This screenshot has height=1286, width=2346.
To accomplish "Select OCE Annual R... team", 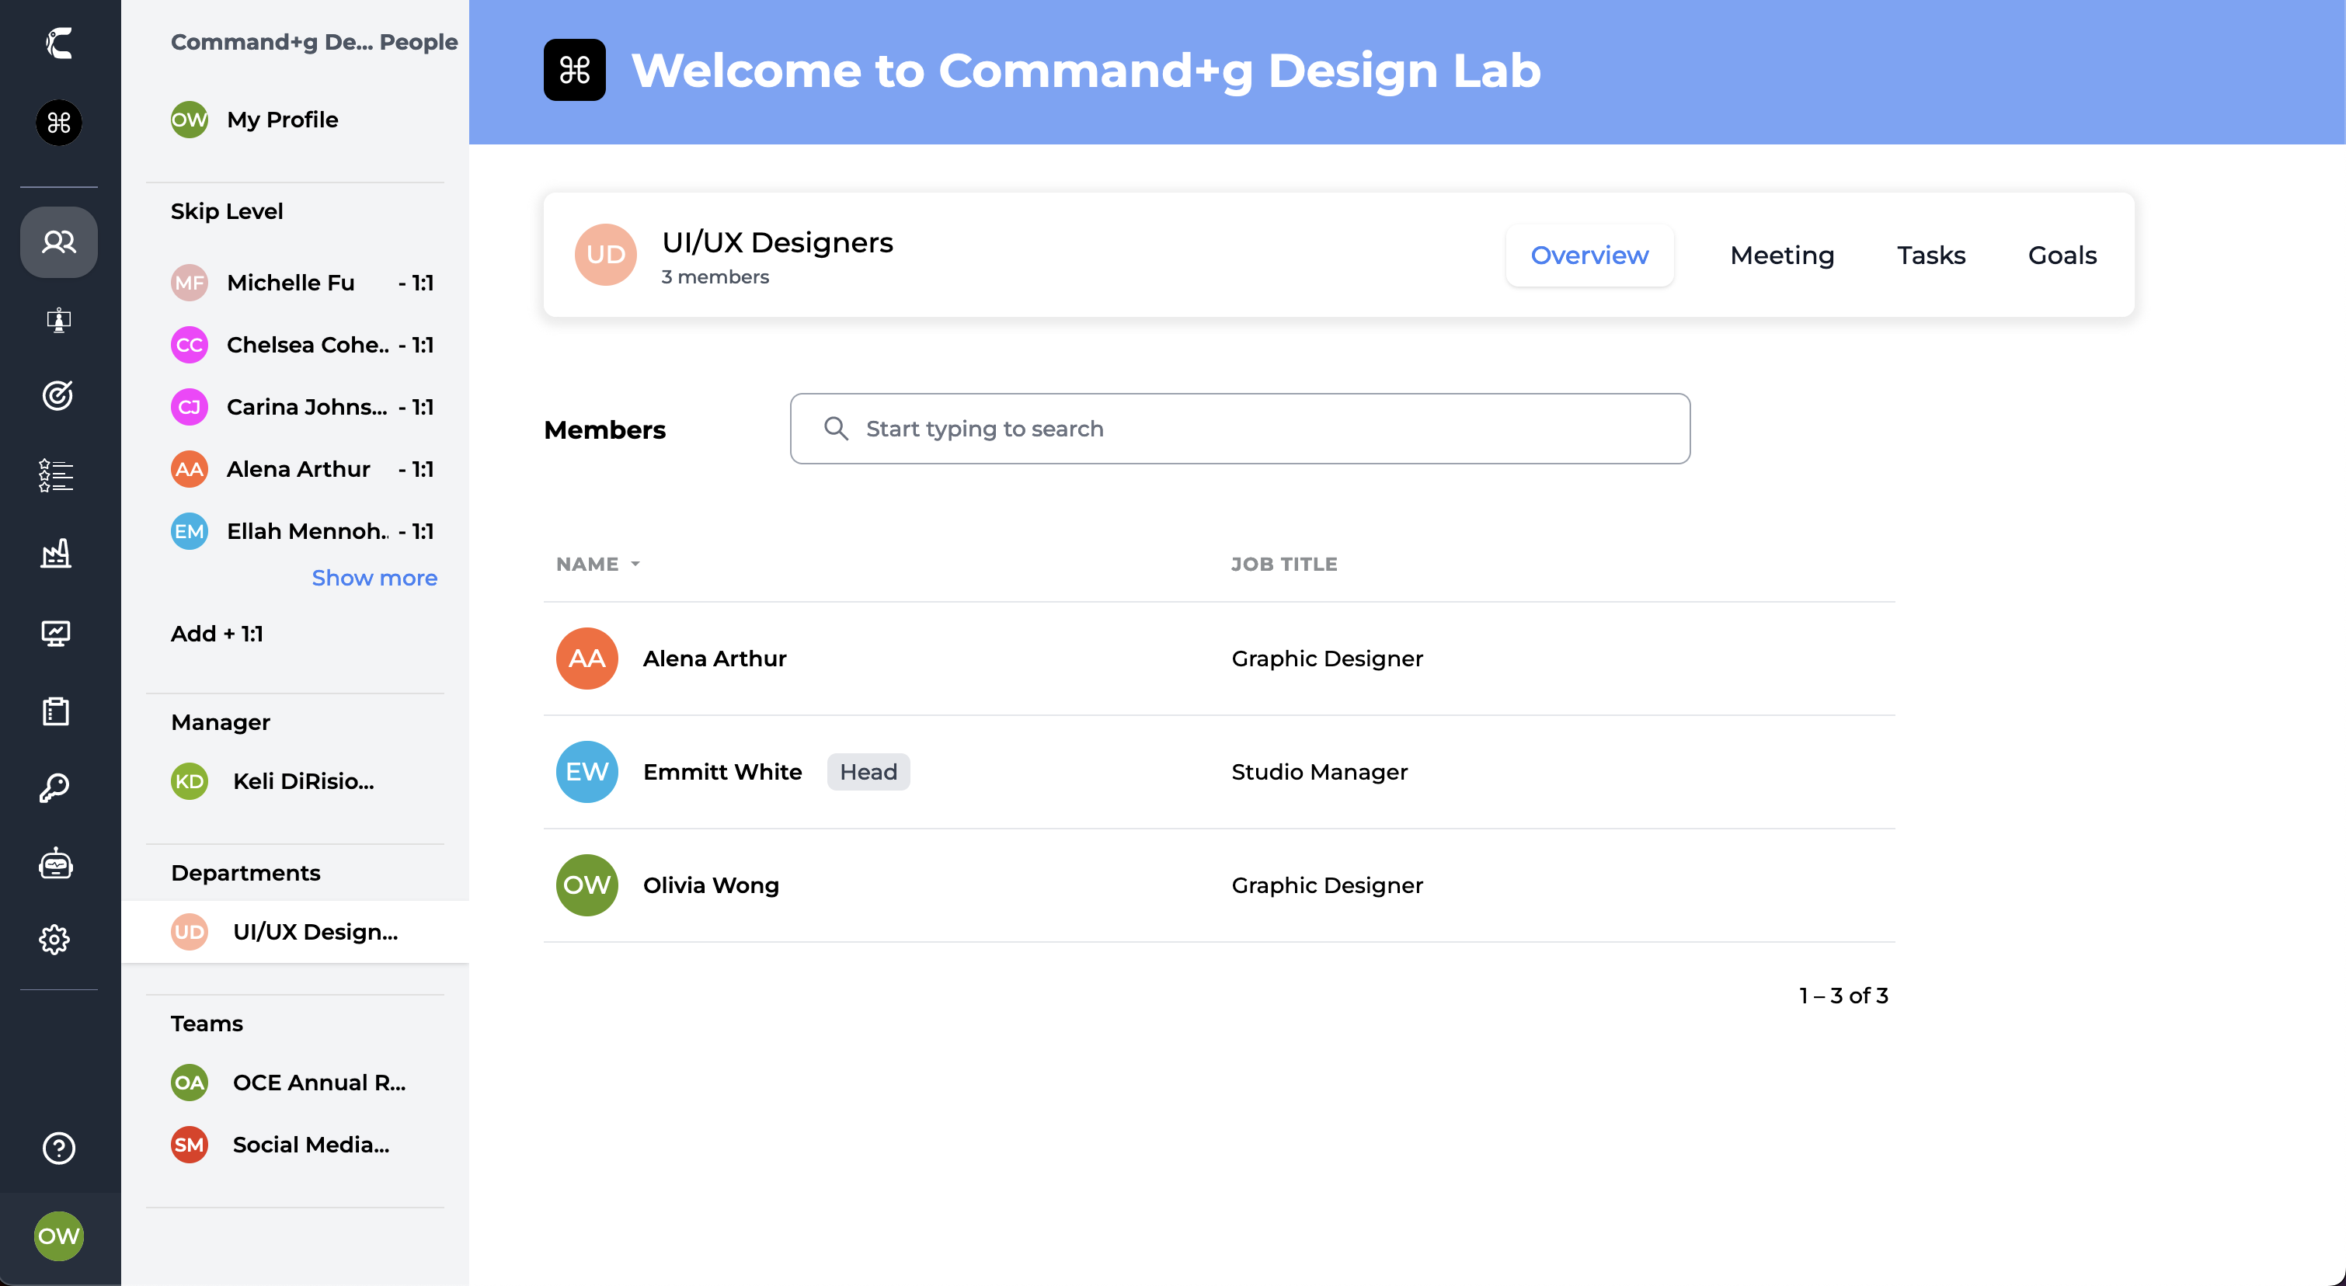I will pos(318,1082).
